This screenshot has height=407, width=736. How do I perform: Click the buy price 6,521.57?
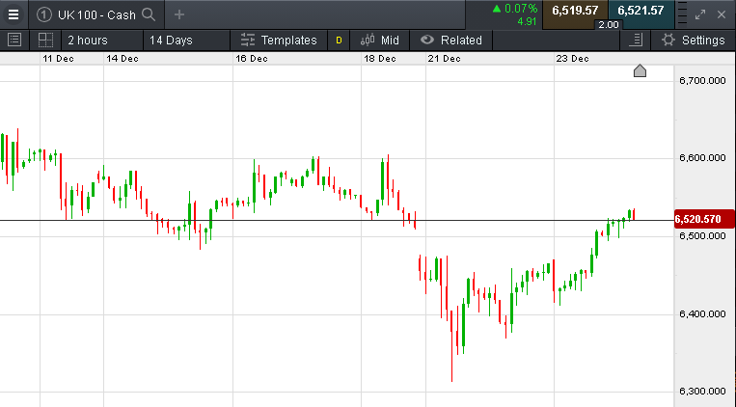[x=641, y=11]
